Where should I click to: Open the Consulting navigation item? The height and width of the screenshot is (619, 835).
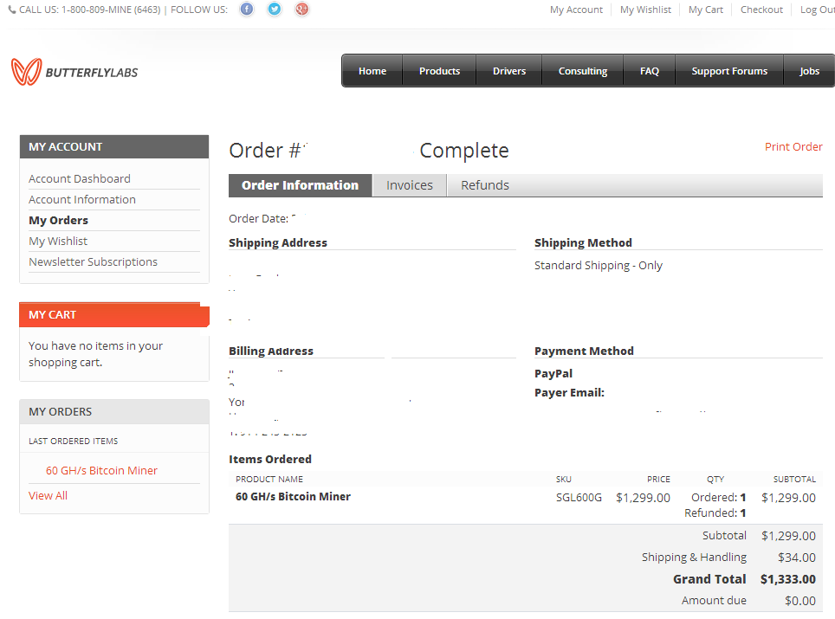click(x=583, y=71)
